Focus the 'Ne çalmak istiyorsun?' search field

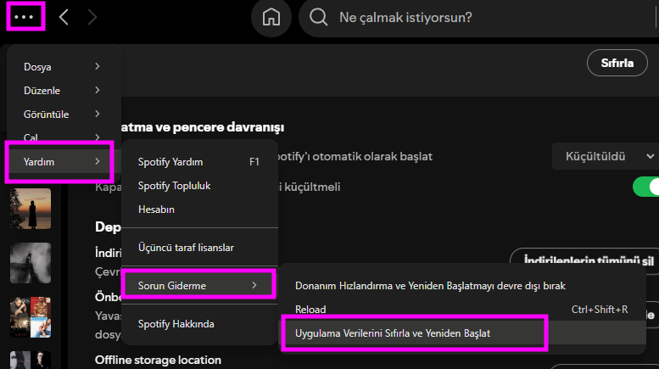click(479, 17)
